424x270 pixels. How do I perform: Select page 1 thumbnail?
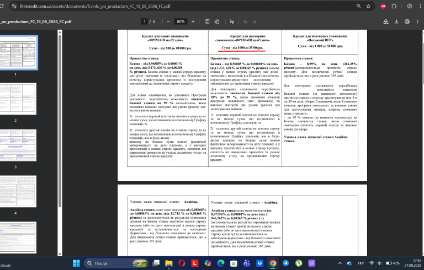[18, 52]
